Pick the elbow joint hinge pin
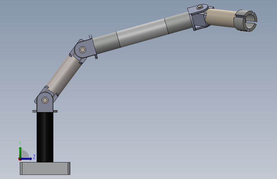277x179 pixels. point(82,50)
